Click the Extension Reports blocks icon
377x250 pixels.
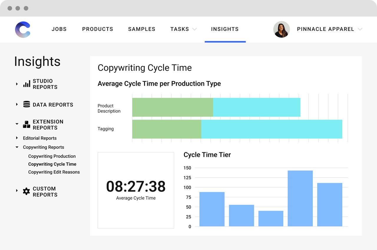27,125
